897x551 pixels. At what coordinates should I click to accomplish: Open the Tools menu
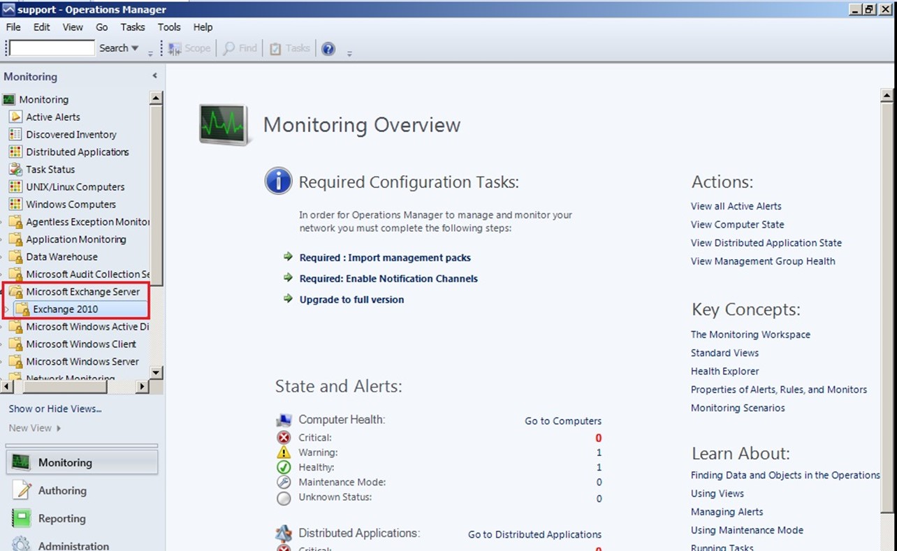pos(169,27)
